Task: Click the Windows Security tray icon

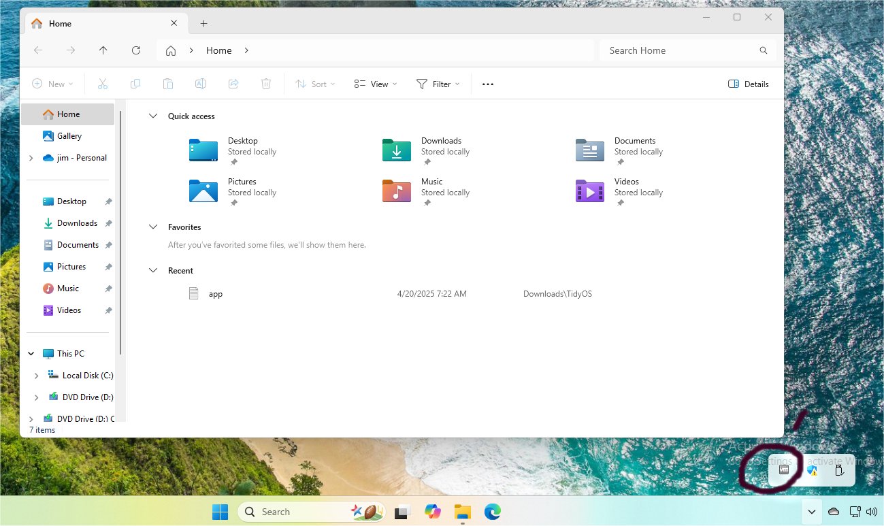Action: (811, 470)
